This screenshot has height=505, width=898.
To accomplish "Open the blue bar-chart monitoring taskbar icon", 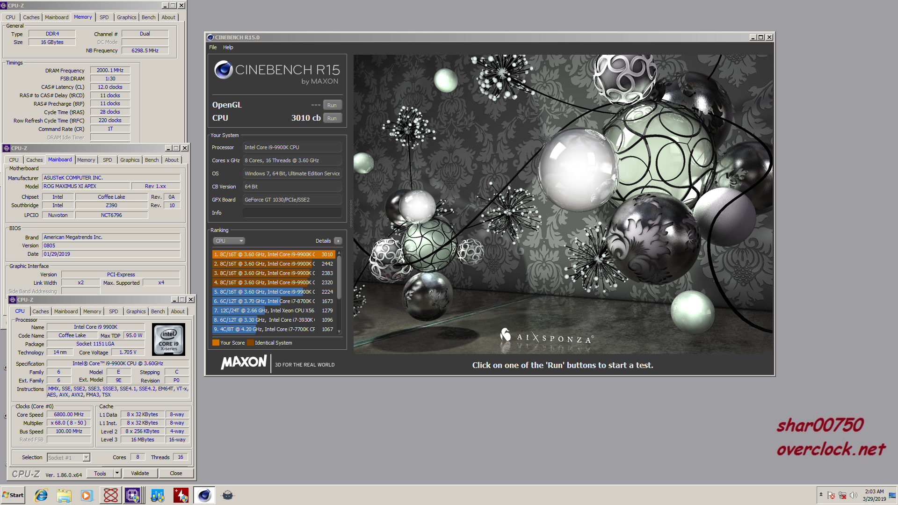I will pyautogui.click(x=157, y=495).
